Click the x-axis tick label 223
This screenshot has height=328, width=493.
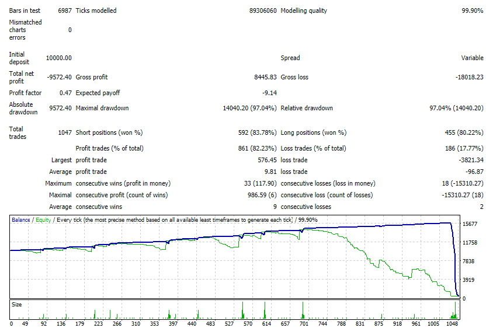coord(98,323)
